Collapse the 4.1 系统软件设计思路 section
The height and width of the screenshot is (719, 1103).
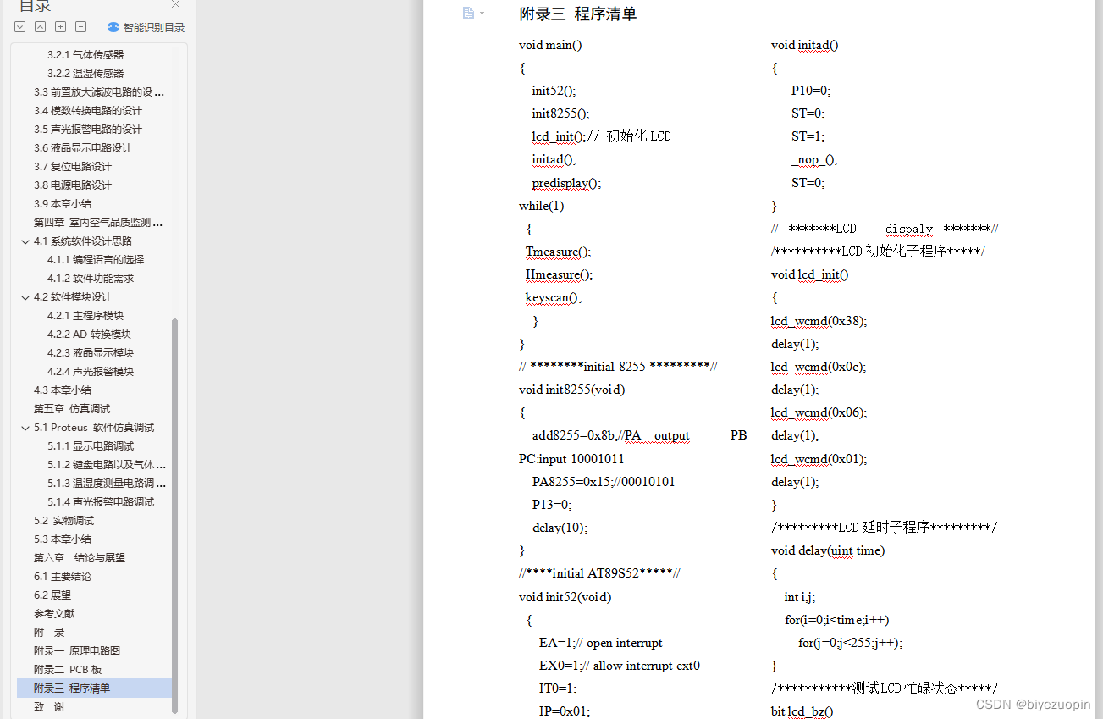[25, 241]
